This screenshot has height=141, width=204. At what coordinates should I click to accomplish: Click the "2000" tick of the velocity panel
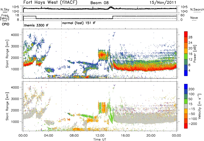click(15, 110)
